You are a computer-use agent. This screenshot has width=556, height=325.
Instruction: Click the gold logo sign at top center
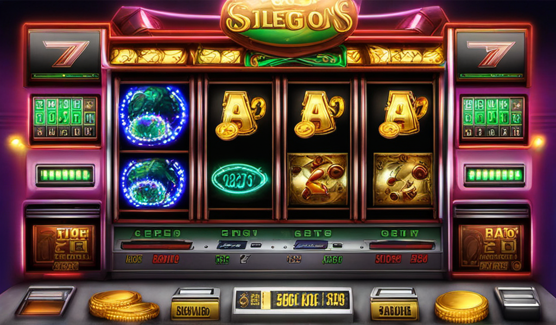289,22
